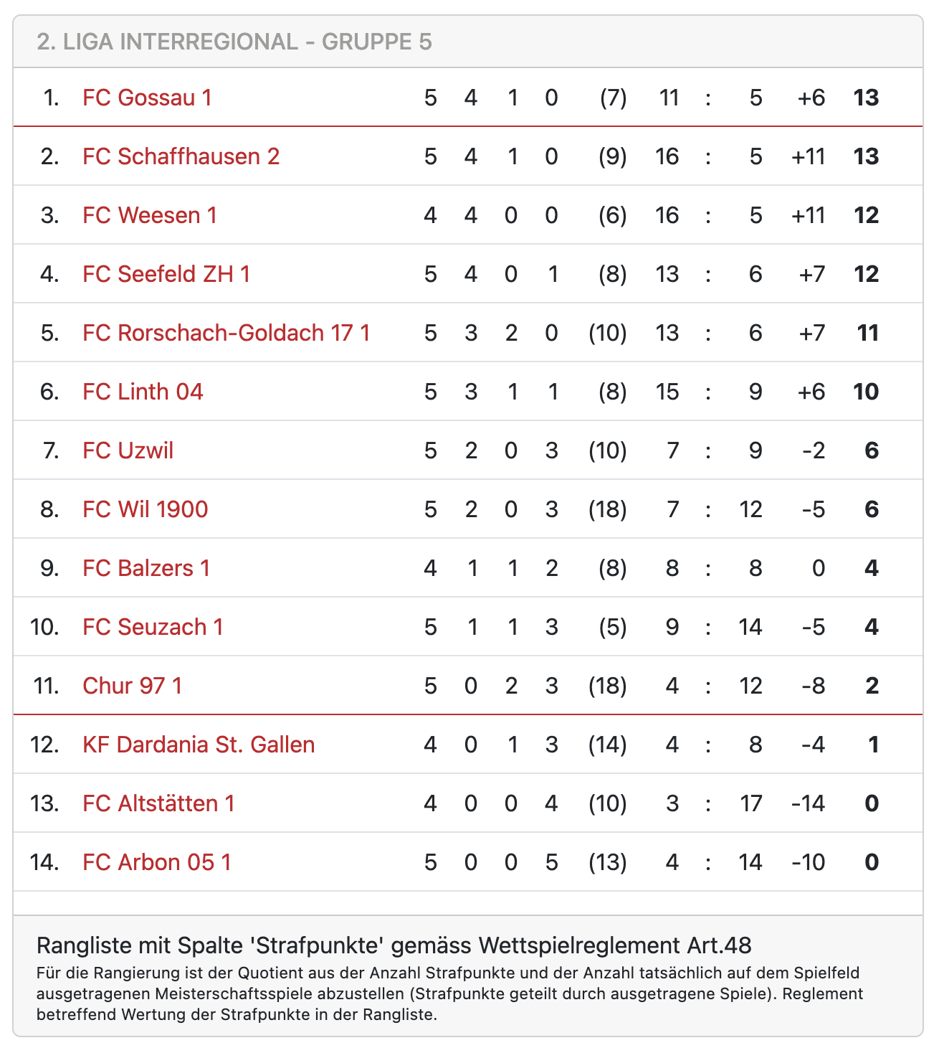
Task: Click the FC Altstätten 1 team name
Action: coord(158,803)
